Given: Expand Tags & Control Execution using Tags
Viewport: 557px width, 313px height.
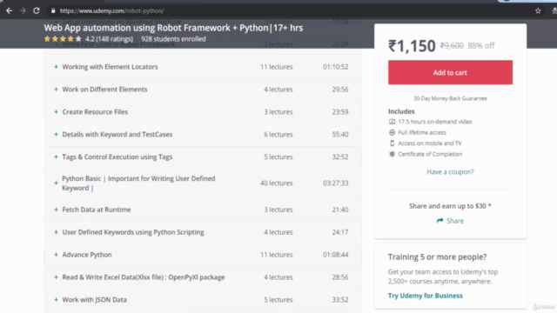Looking at the screenshot, I should click(x=203, y=156).
